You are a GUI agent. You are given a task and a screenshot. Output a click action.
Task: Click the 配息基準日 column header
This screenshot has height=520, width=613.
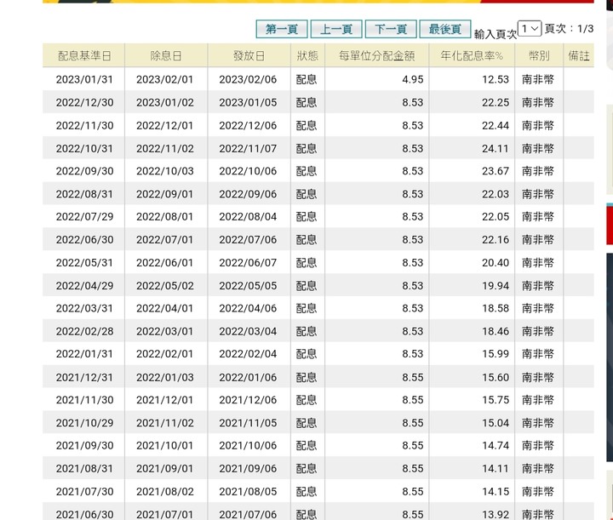(84, 56)
